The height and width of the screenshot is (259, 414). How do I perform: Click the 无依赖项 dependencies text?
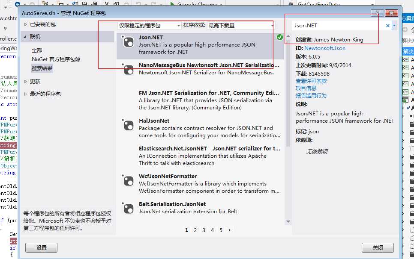(x=317, y=152)
